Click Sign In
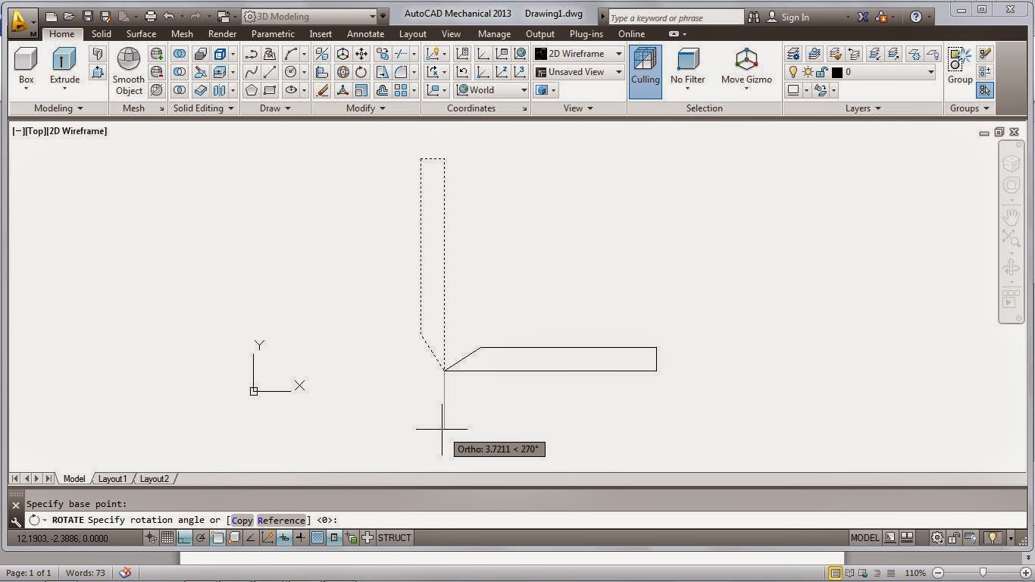This screenshot has width=1035, height=582. coord(795,17)
